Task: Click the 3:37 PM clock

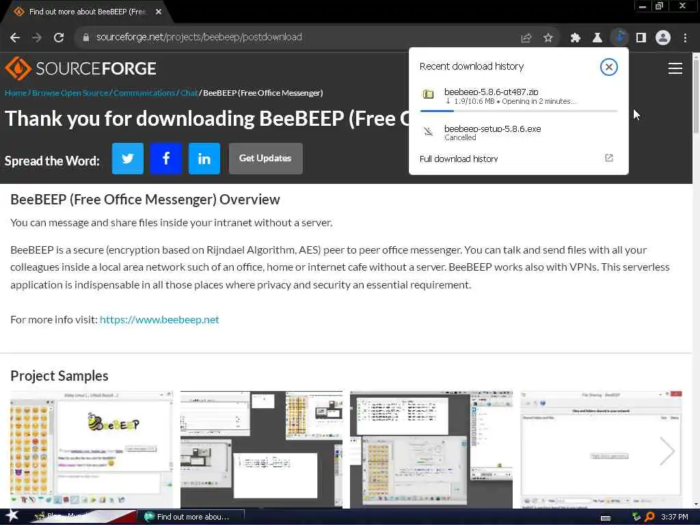Action: pos(675,517)
